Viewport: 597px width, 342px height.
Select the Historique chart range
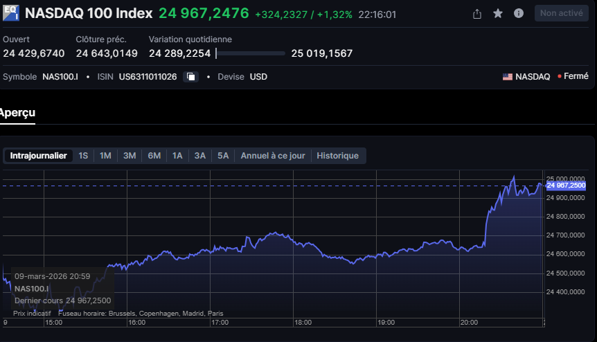(x=338, y=156)
